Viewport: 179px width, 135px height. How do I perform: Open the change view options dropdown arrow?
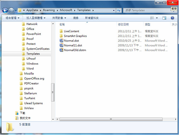click(x=157, y=18)
